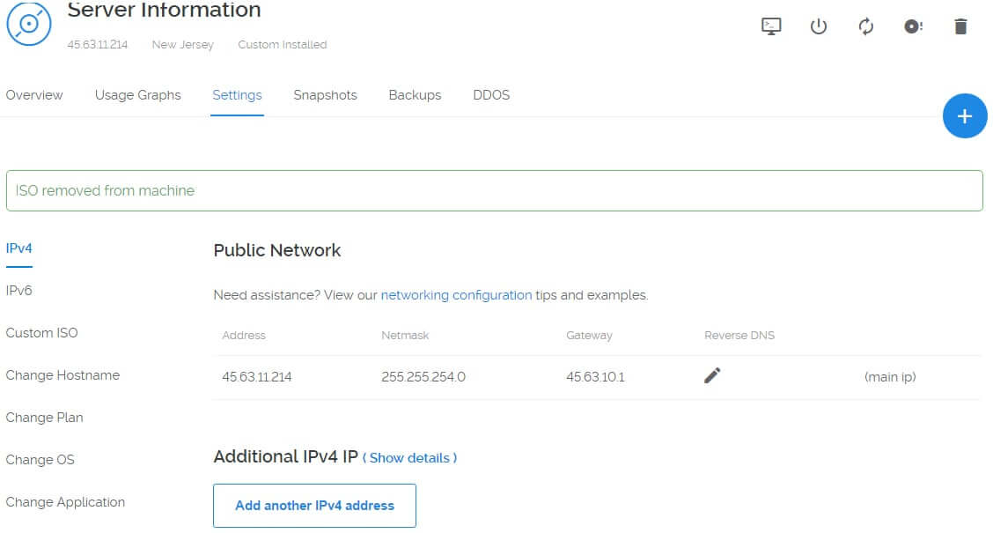Open the server console icon
Screen dimensions: 993x533
click(x=770, y=26)
